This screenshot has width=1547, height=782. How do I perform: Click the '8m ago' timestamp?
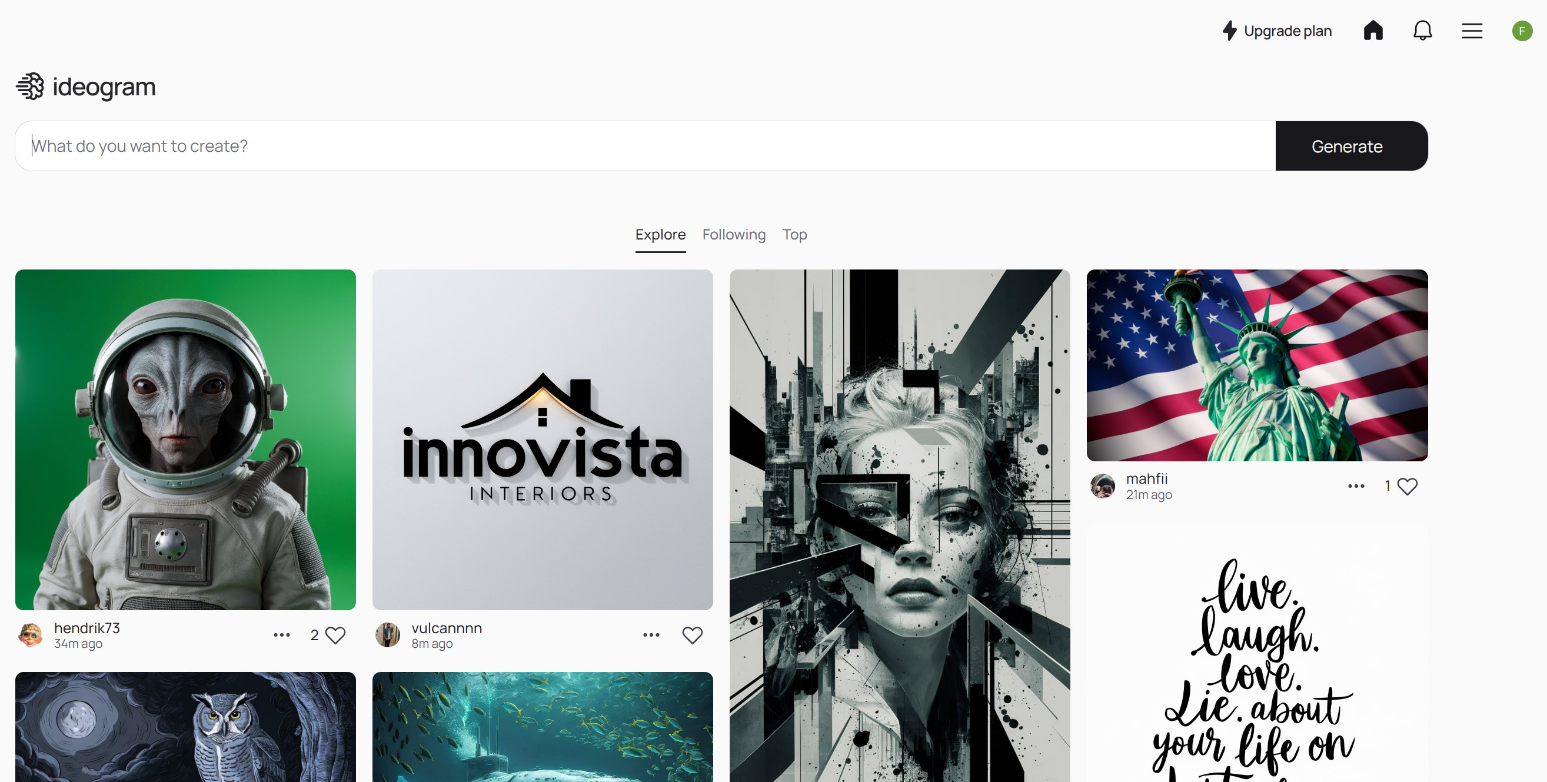pos(432,643)
